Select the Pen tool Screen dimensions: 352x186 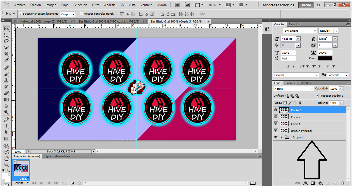coord(6,119)
